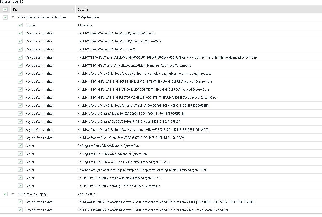Collapse the PUP.Optional.Legacy group arrow
The image size is (322, 217).
(13, 194)
